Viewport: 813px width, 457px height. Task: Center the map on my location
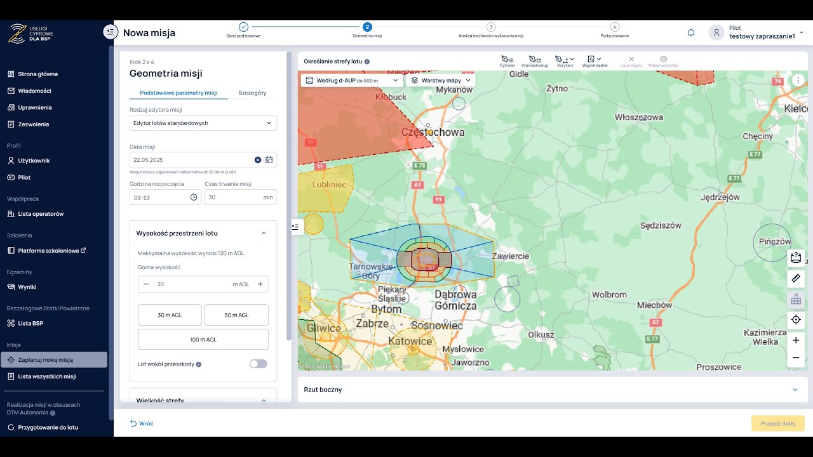796,320
